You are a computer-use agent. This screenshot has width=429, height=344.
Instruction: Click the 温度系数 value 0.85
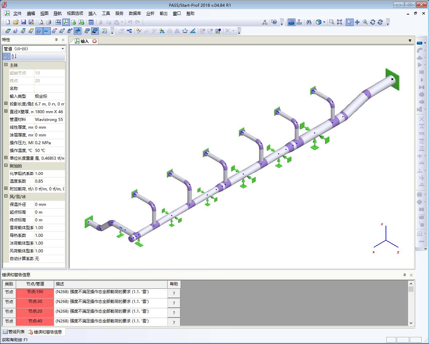pyautogui.click(x=49, y=181)
